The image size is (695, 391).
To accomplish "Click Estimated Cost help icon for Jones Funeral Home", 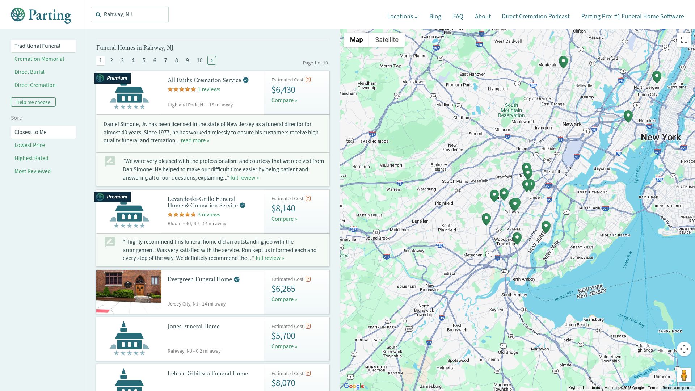I will click(x=308, y=326).
